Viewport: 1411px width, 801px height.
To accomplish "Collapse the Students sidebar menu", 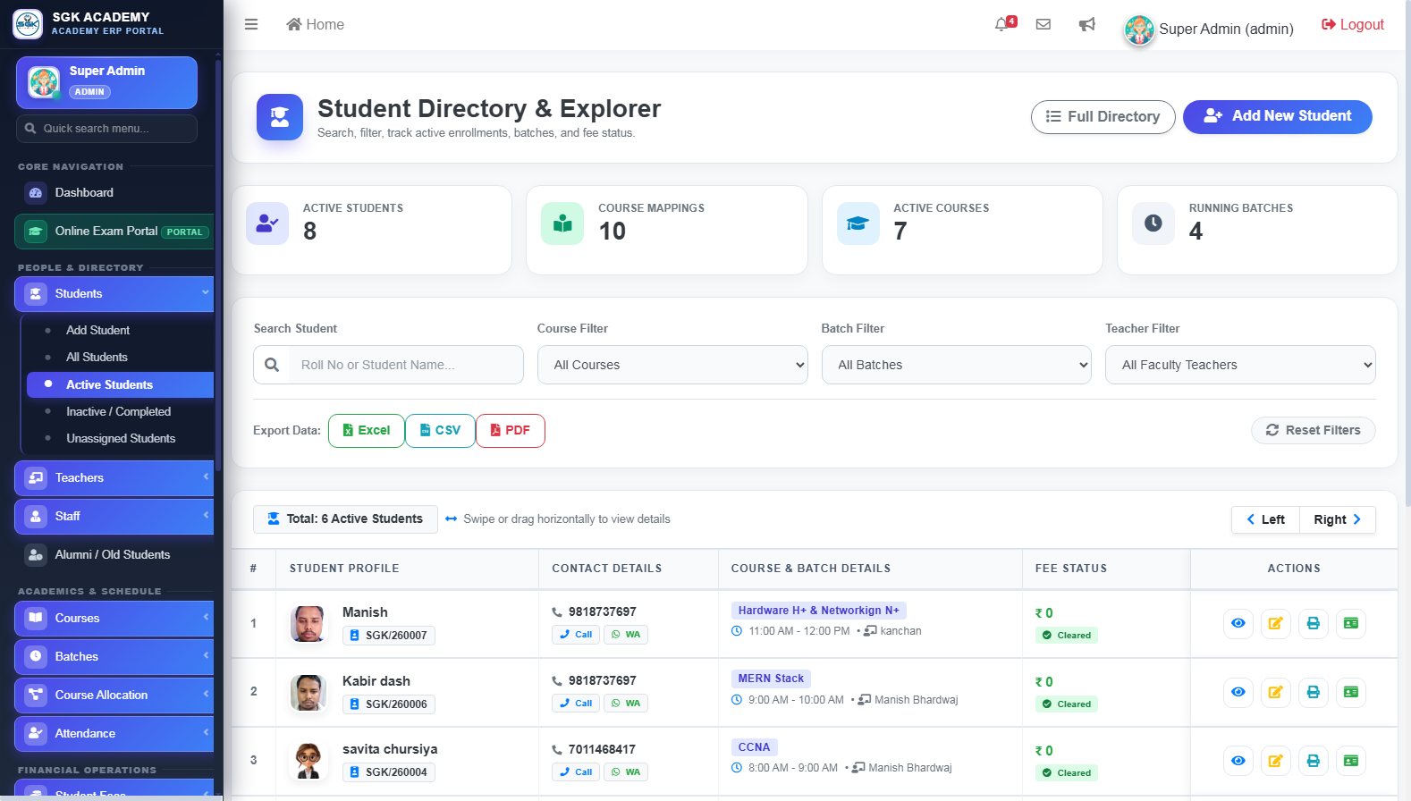I will pos(114,294).
